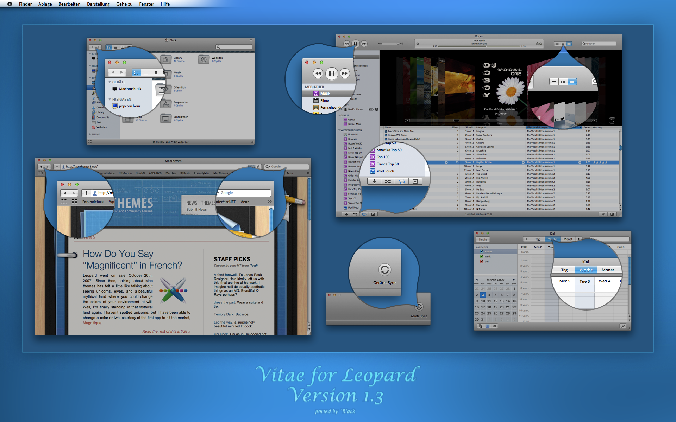Open the Fenster menu

coord(146,4)
